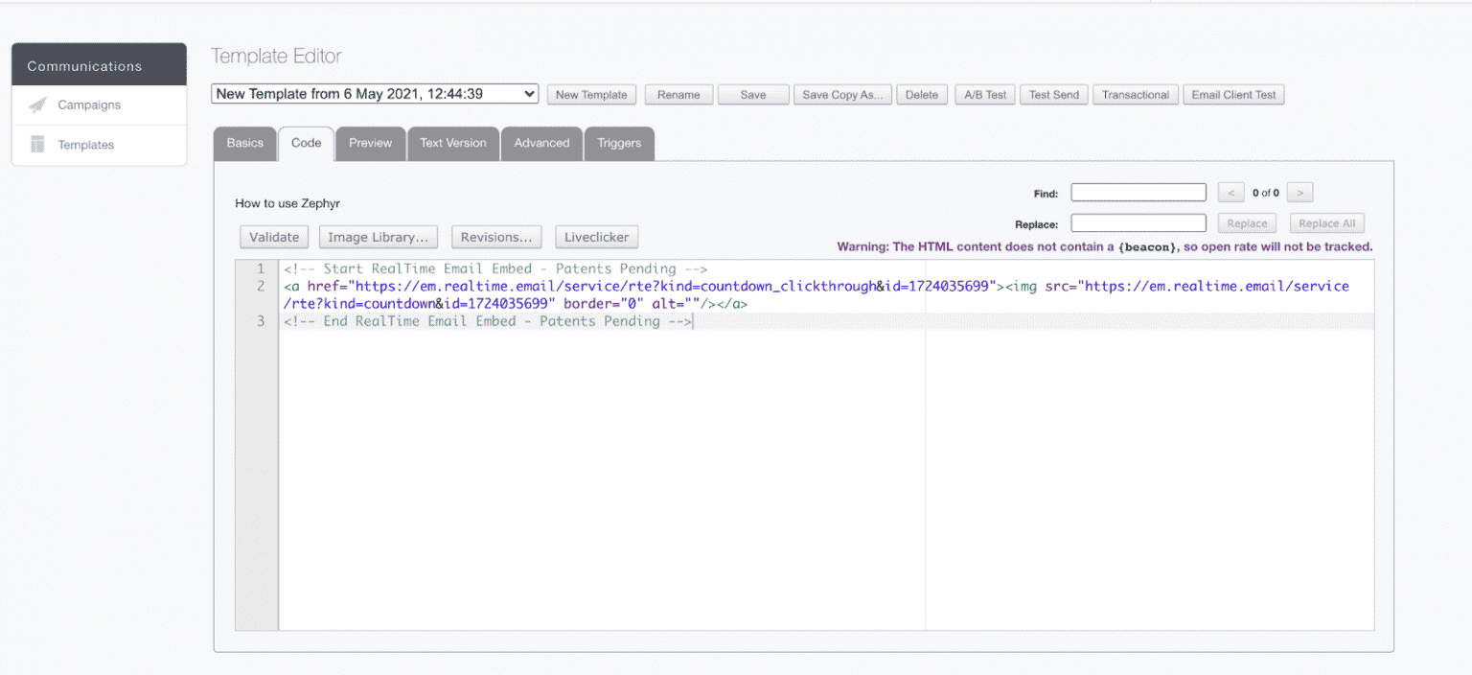Place cursor in the Replace field

pos(1138,222)
